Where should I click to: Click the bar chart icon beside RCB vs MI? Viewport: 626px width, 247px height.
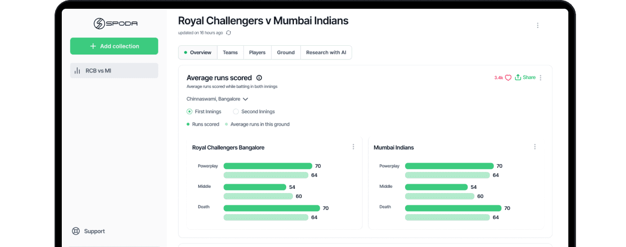coord(77,70)
